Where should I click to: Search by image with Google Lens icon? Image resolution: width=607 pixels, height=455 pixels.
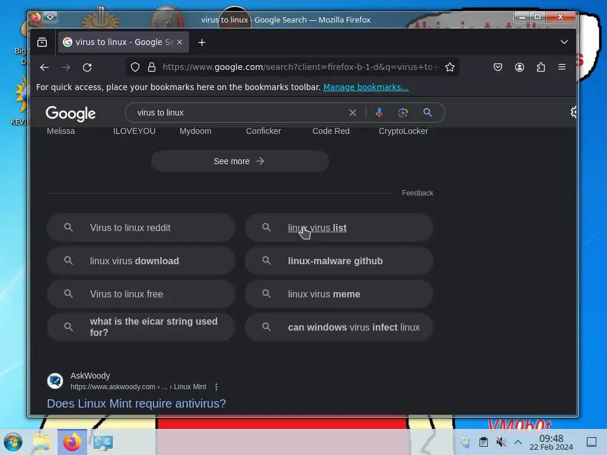click(x=403, y=113)
